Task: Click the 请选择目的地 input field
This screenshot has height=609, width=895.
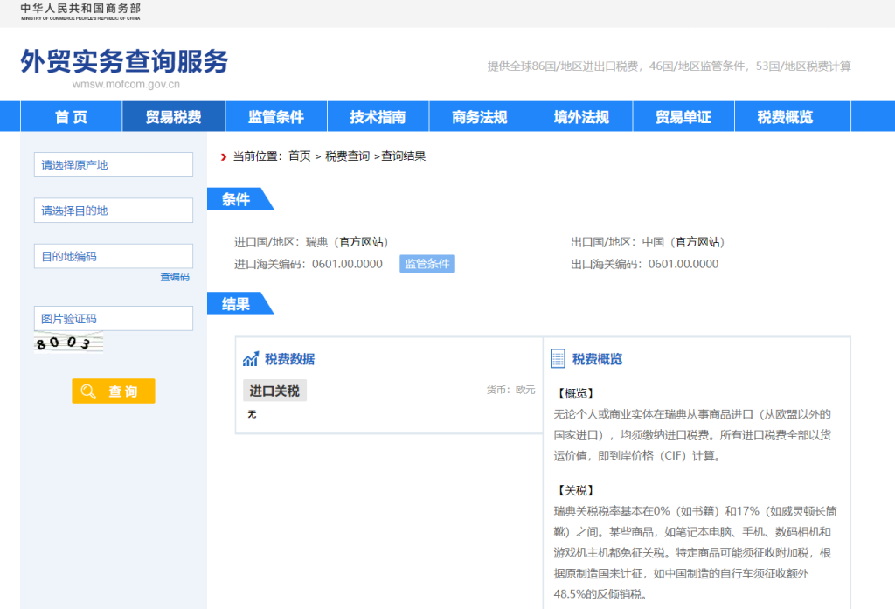Action: 114,210
